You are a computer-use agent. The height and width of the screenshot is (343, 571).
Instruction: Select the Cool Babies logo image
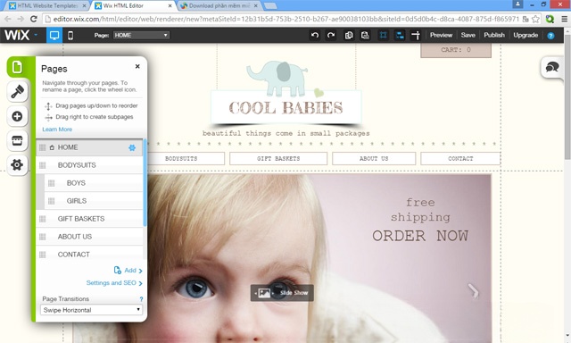pos(285,94)
